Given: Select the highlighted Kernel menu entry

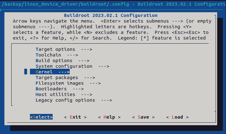Looking at the screenshot, I should coord(50,72).
